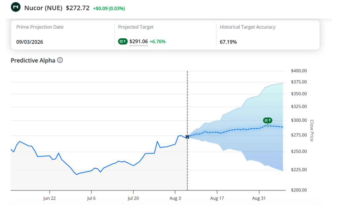Click the green alpha-up badge beside $291.06
Screen dimensions: 338x212
coord(123,41)
